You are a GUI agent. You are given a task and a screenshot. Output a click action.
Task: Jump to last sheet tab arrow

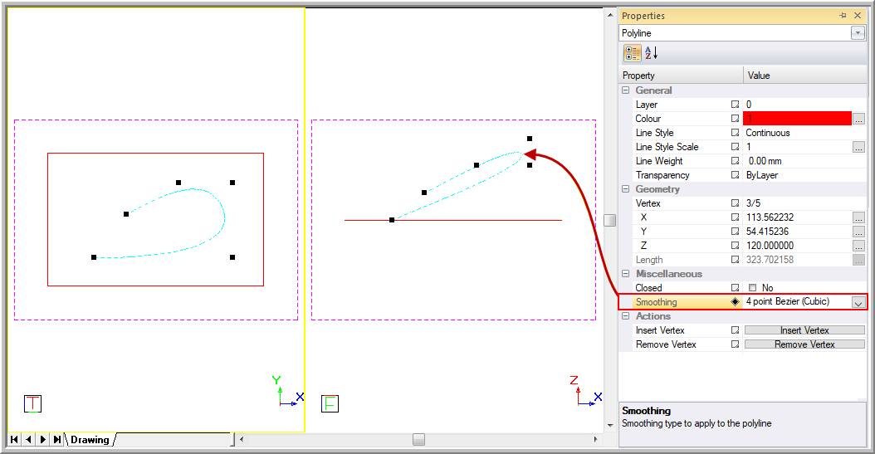tap(56, 439)
